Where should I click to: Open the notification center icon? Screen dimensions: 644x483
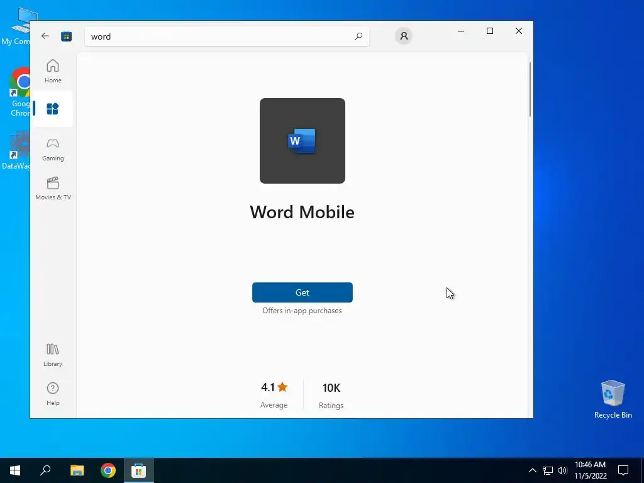[x=623, y=470]
